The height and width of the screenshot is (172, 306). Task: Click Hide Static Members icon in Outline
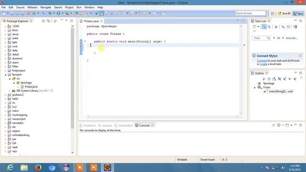click(284, 79)
